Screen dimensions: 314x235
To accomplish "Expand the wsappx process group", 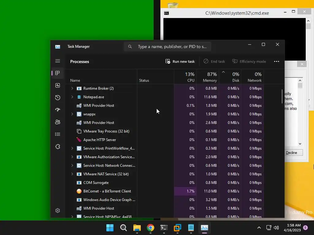I will (x=72, y=114).
